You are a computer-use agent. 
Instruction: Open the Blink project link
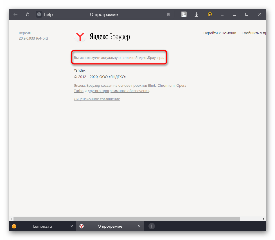[152, 86]
